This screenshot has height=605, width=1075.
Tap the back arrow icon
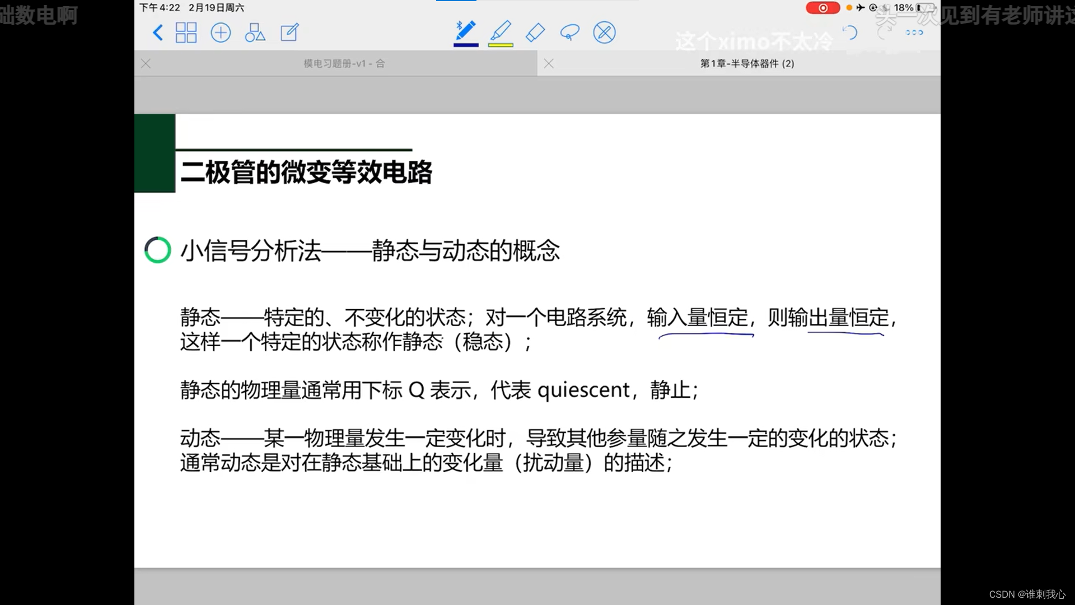coord(157,32)
